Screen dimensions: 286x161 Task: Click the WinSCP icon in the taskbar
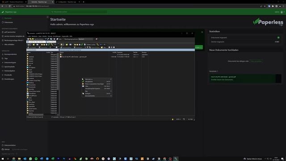click(176, 159)
